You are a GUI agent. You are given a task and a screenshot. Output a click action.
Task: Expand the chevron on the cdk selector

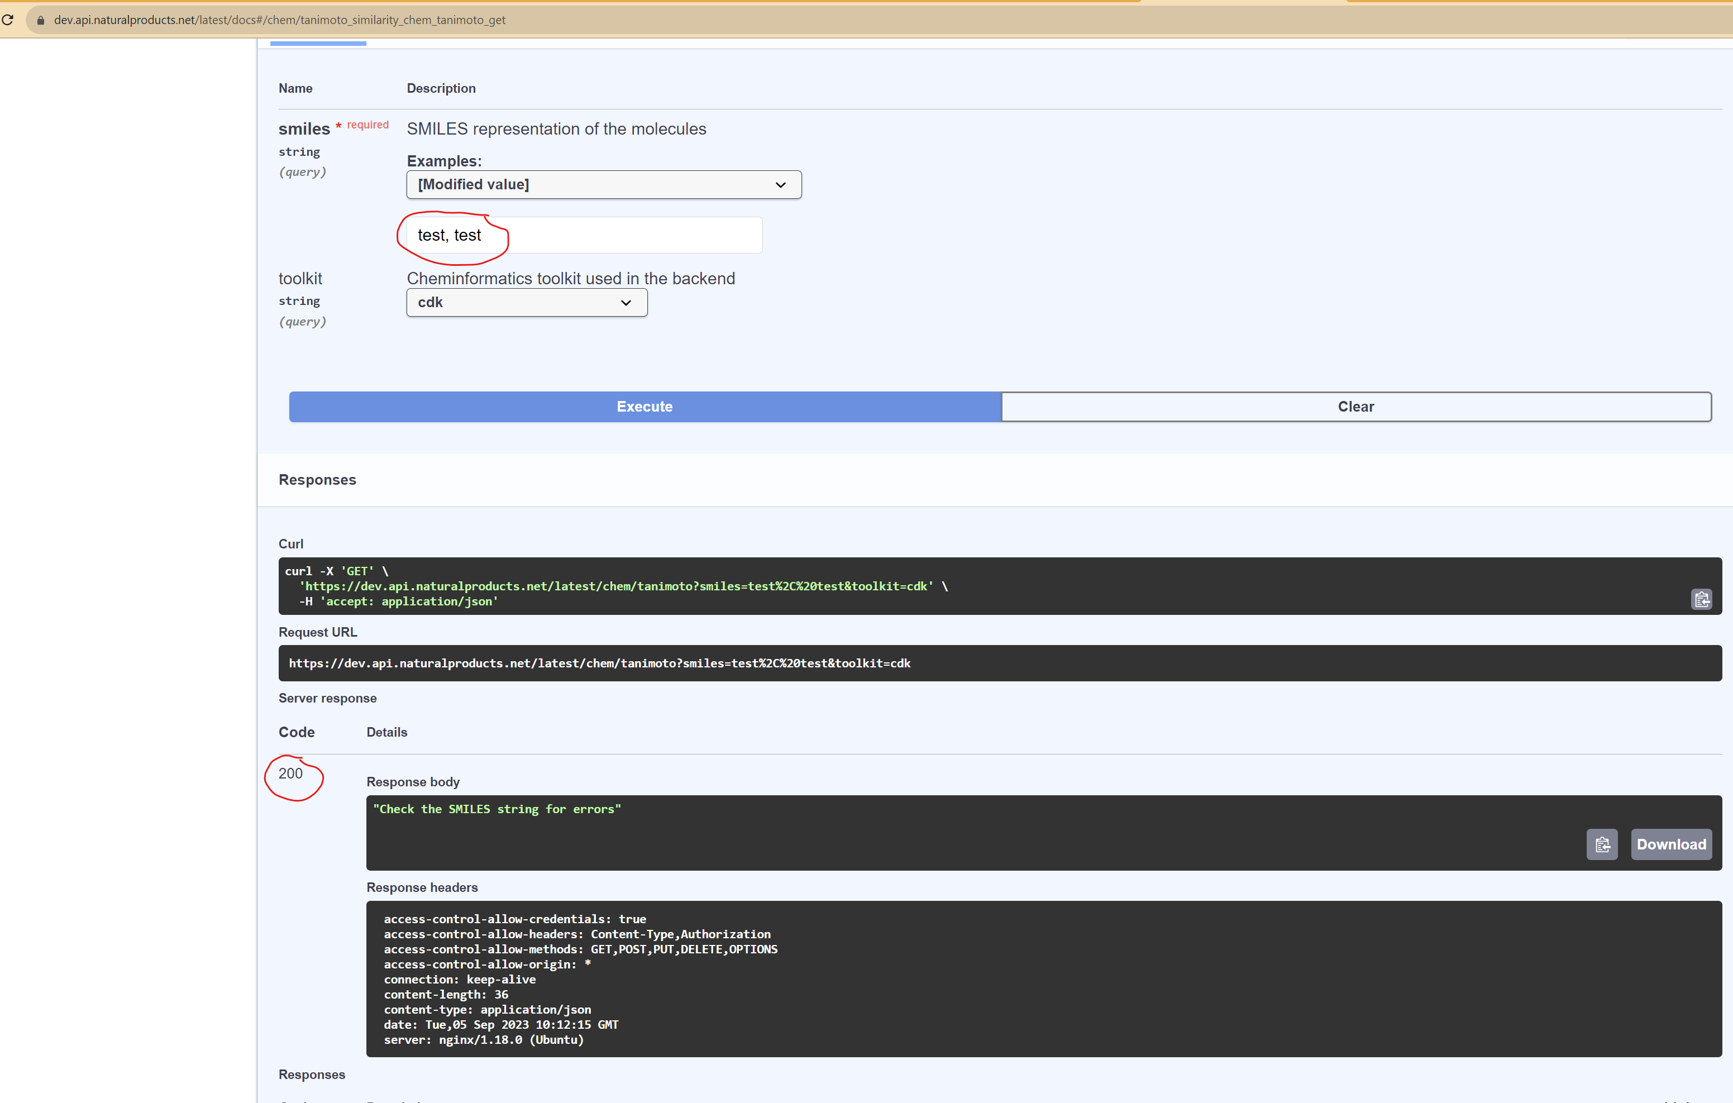coord(626,303)
